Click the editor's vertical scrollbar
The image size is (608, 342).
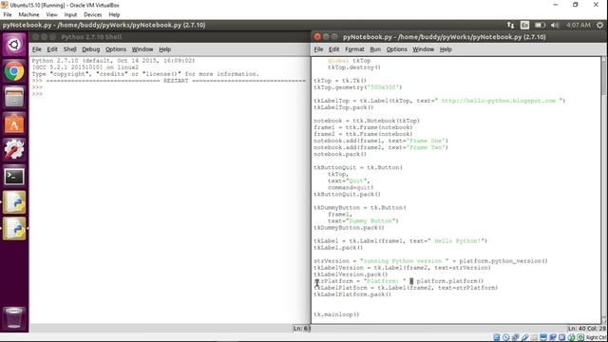604,190
